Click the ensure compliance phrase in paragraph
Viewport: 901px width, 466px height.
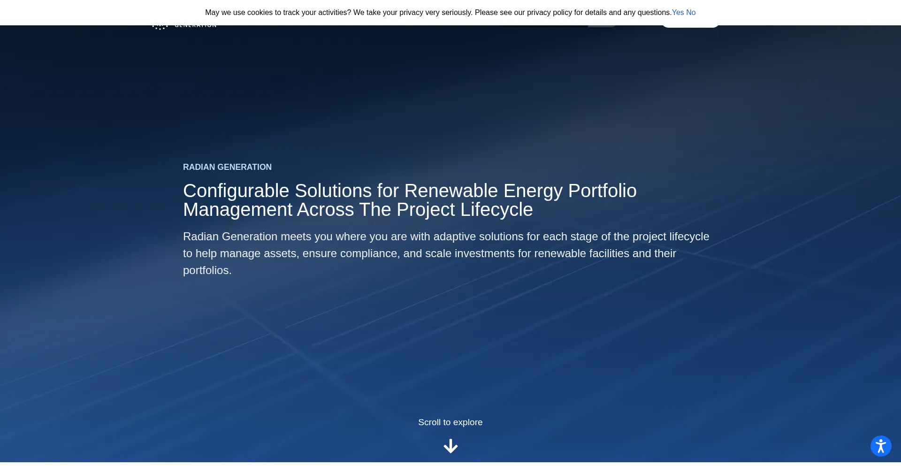[x=351, y=253]
